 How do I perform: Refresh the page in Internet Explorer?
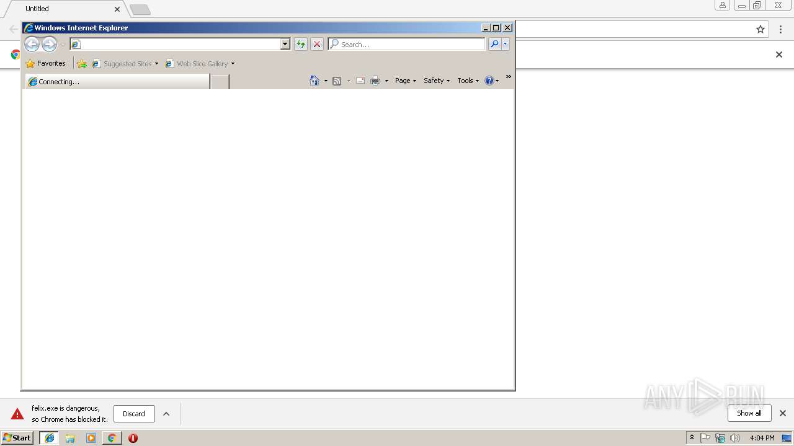[301, 44]
